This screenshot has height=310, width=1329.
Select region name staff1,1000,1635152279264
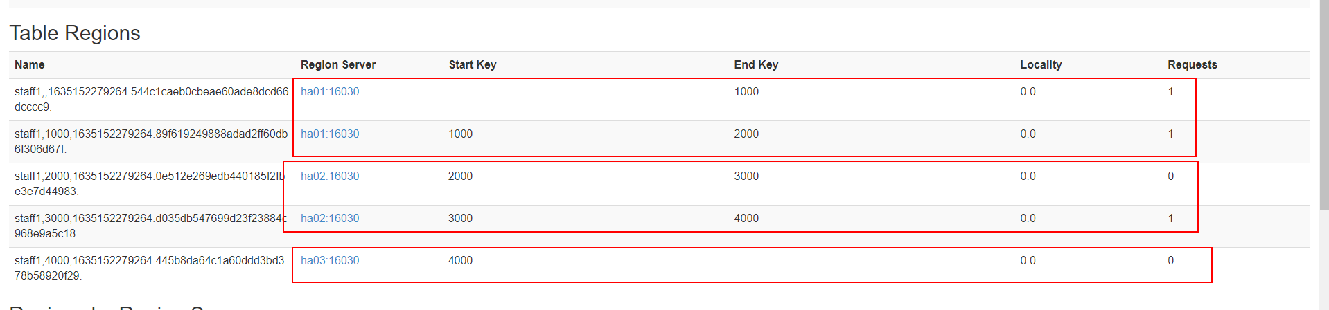[151, 141]
